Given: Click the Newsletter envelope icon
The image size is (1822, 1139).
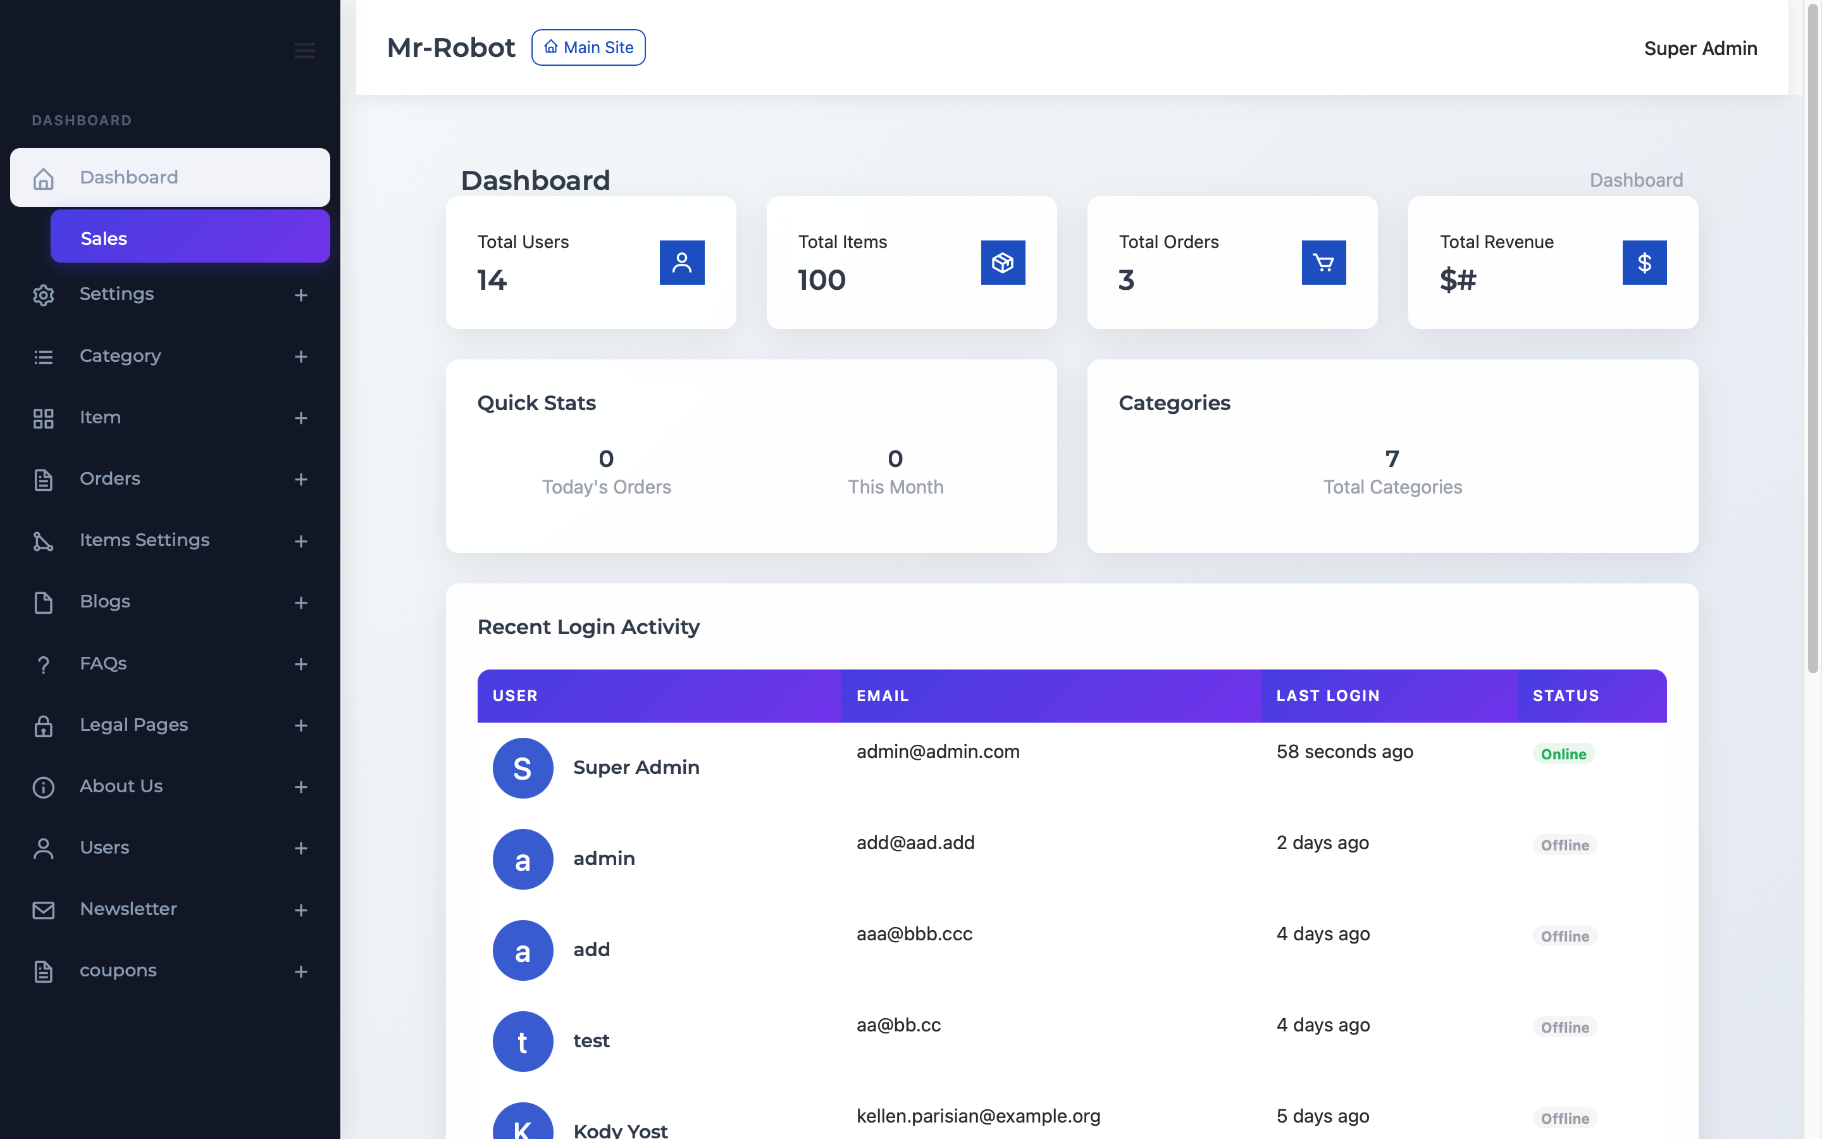Looking at the screenshot, I should 43,910.
